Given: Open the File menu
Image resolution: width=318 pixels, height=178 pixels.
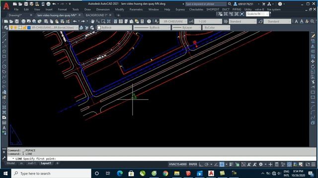Looking at the screenshot, I should click(x=16, y=9).
